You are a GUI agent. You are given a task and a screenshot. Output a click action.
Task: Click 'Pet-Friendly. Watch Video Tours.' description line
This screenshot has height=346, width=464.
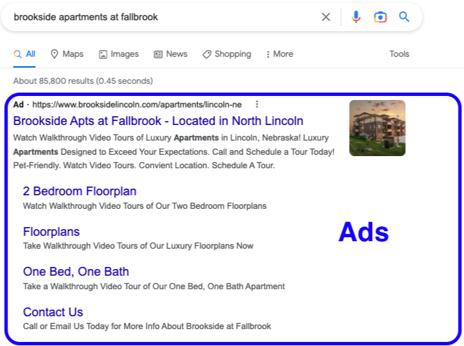coord(144,166)
